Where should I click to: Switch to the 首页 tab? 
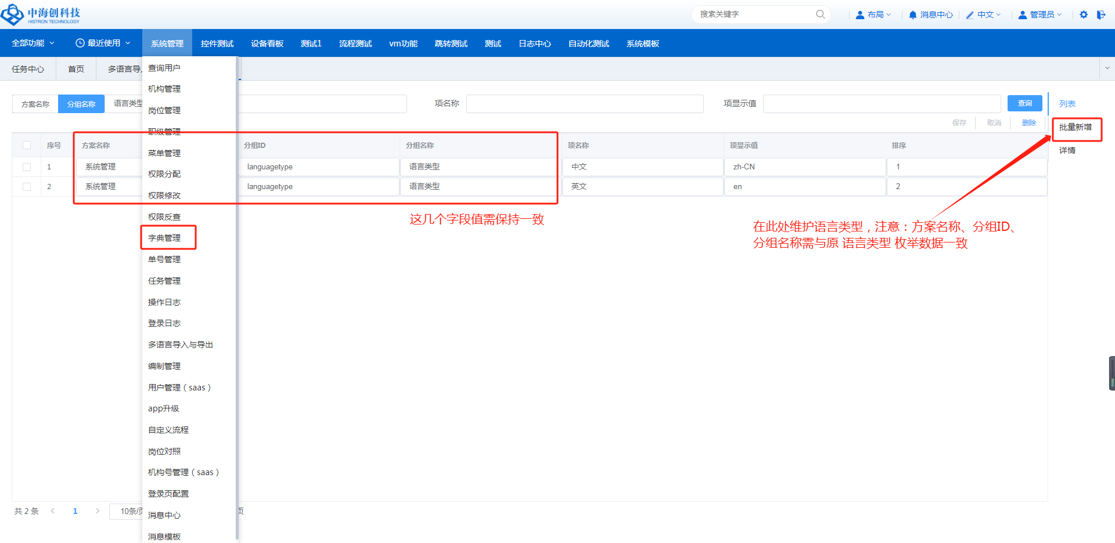click(x=76, y=69)
